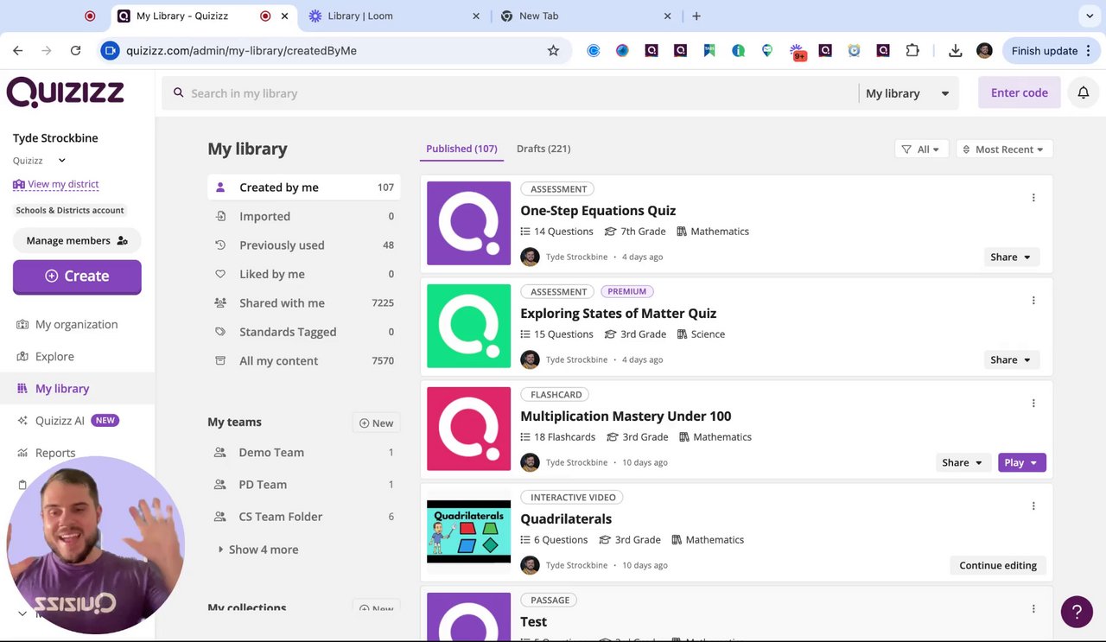Click the Enter code button
This screenshot has width=1106, height=642.
click(x=1020, y=92)
